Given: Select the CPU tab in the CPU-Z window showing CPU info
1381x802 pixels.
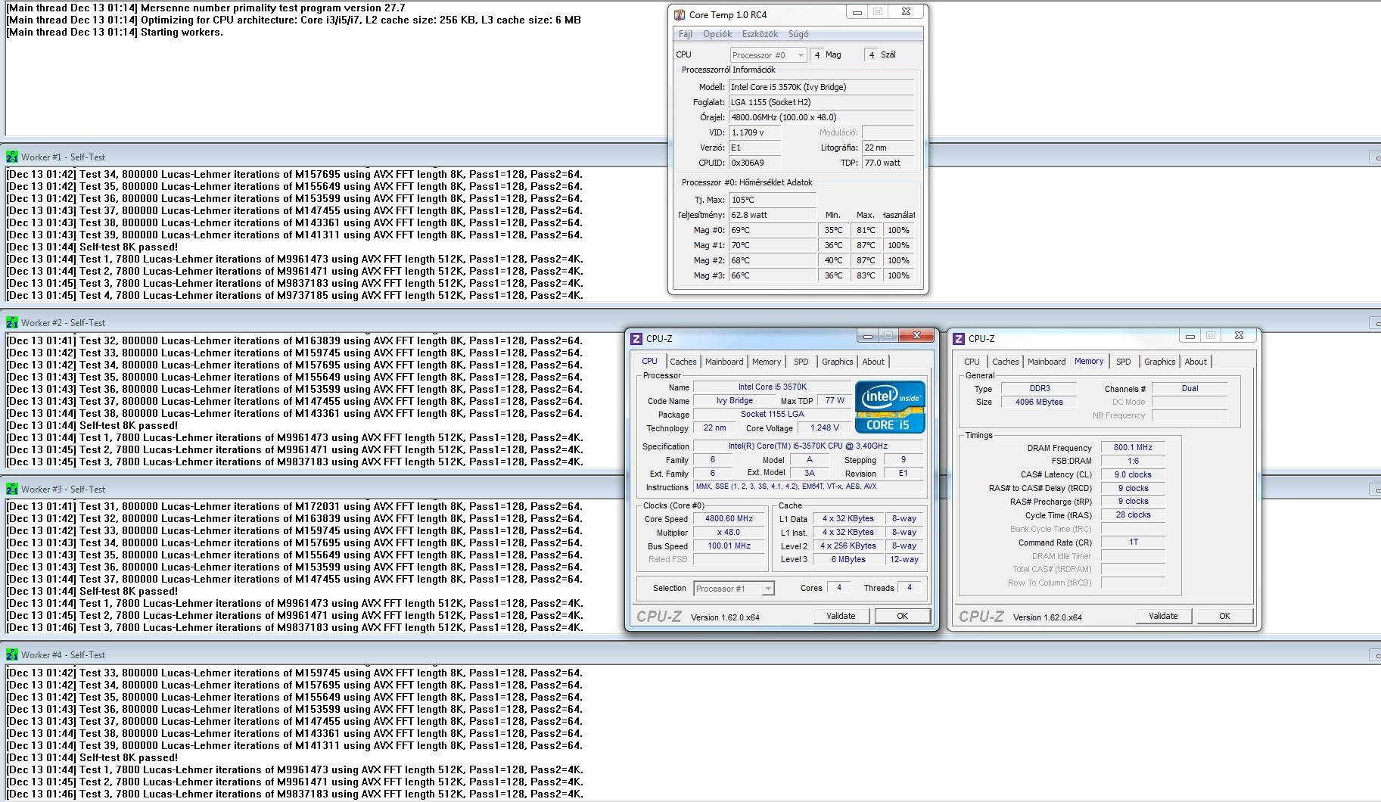Looking at the screenshot, I should pyautogui.click(x=650, y=361).
